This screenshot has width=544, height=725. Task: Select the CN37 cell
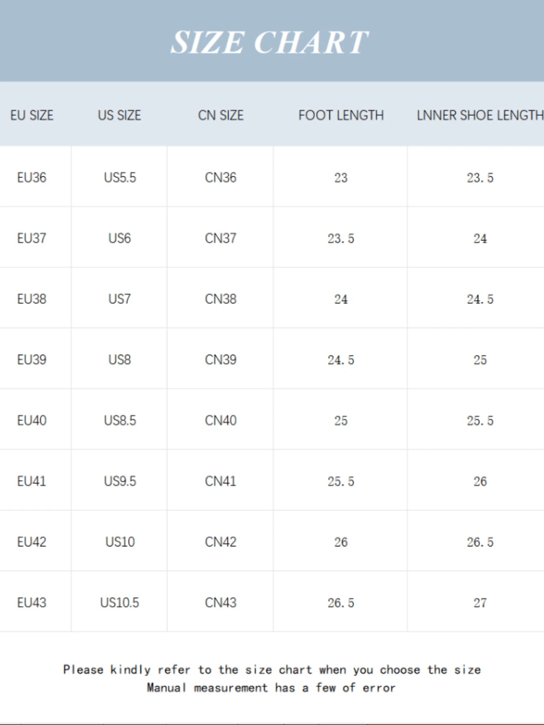tap(220, 238)
